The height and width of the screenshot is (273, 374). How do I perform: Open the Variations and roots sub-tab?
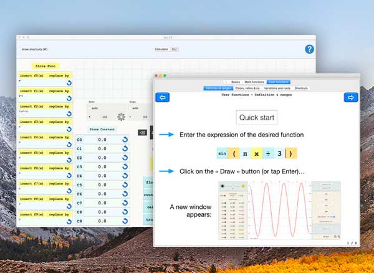pyautogui.click(x=277, y=89)
